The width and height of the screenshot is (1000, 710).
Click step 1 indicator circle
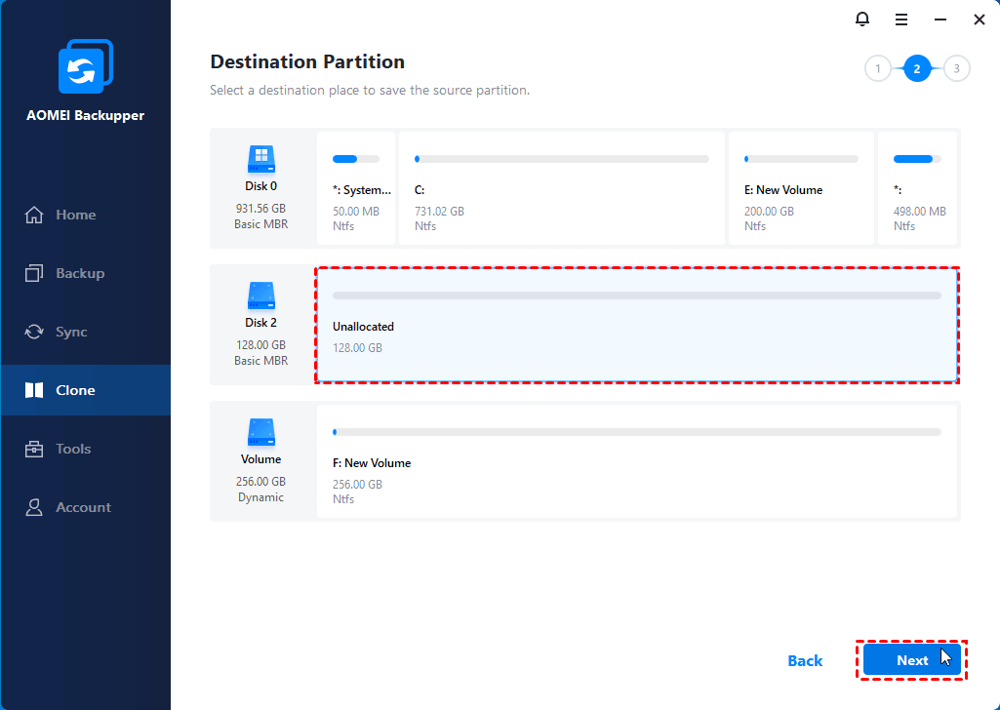[x=878, y=68]
